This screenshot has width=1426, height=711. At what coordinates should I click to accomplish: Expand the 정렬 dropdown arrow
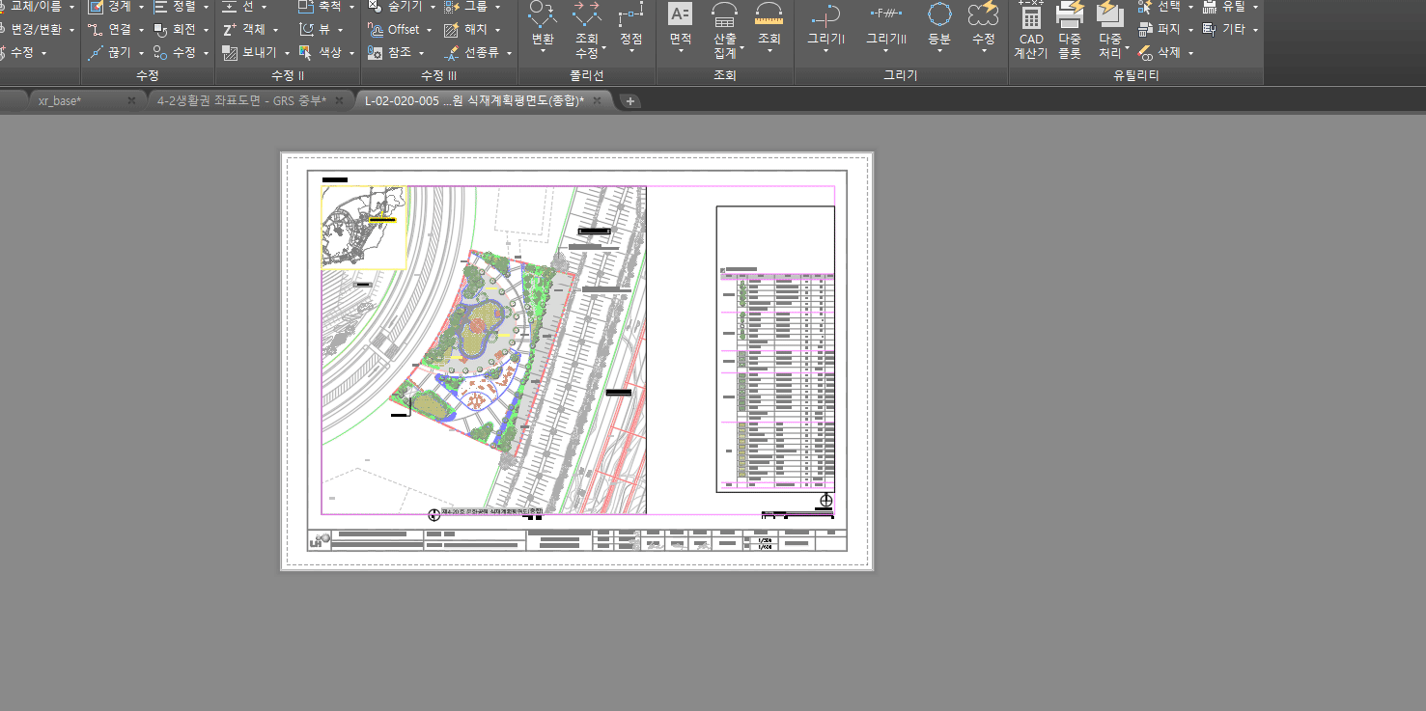[207, 6]
